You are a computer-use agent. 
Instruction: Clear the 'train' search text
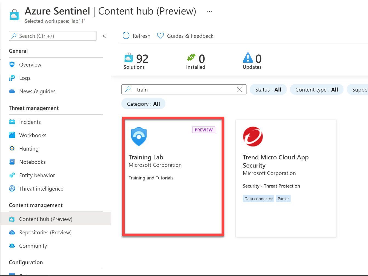[x=239, y=90]
